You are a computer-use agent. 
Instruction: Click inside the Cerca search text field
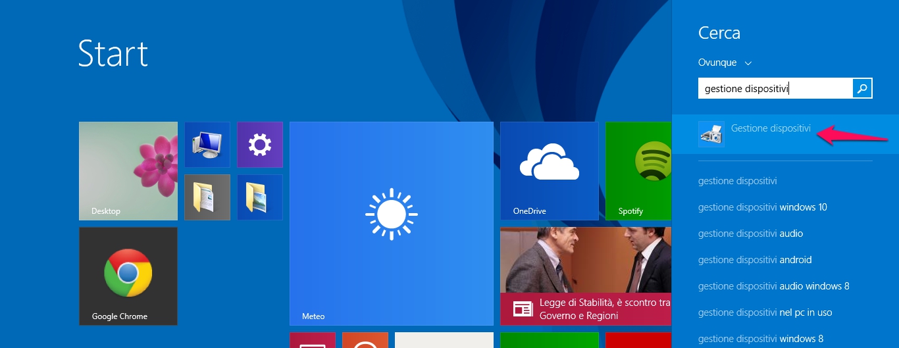775,88
